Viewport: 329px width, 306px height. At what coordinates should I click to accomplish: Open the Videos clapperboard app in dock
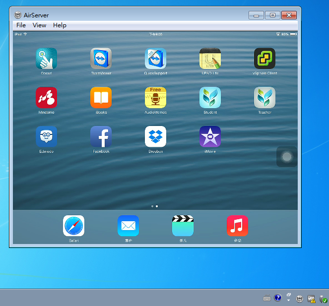[x=183, y=226]
